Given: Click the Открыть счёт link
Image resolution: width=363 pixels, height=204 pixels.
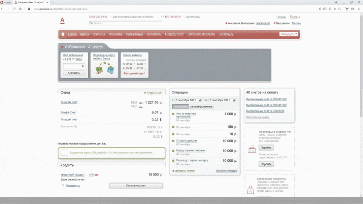Looking at the screenshot, I should (x=155, y=93).
